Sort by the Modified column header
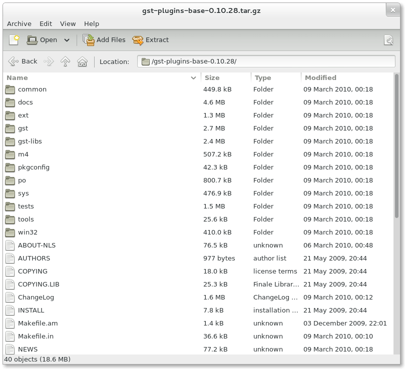405x369 pixels. [347, 77]
